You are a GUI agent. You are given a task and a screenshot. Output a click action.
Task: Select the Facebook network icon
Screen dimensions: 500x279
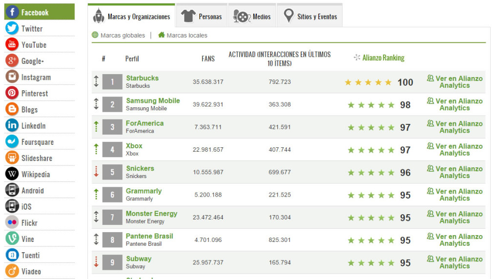[x=12, y=12]
